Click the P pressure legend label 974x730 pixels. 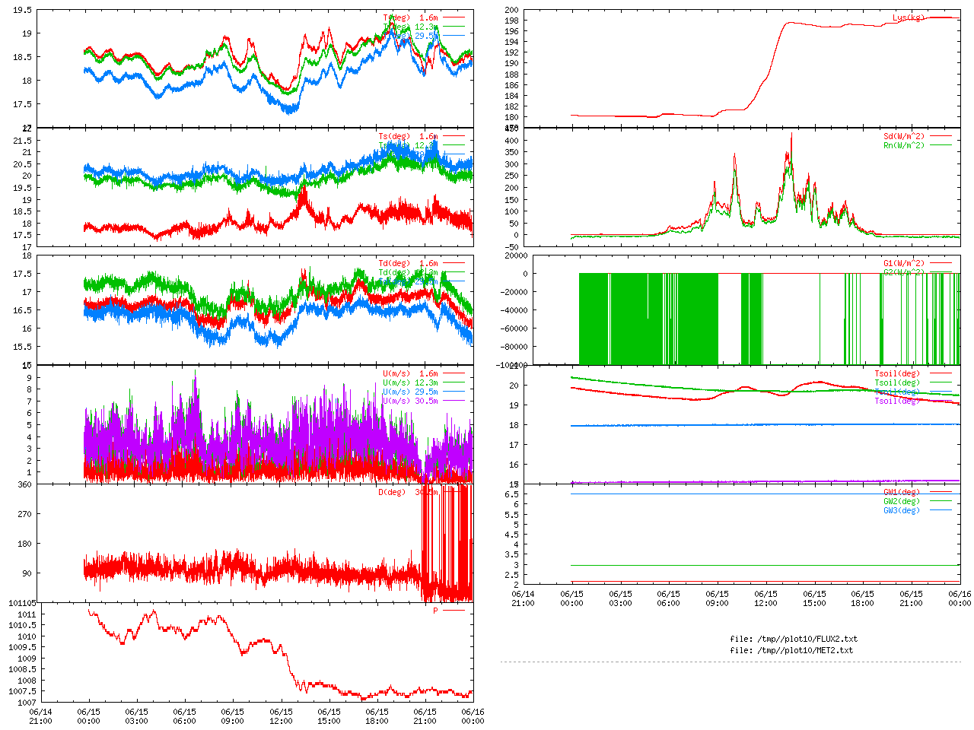pyautogui.click(x=435, y=611)
